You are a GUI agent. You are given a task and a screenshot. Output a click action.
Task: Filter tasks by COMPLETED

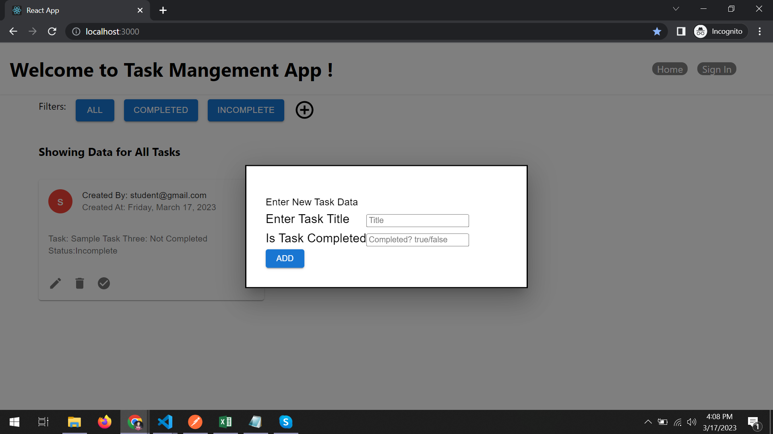pyautogui.click(x=161, y=110)
